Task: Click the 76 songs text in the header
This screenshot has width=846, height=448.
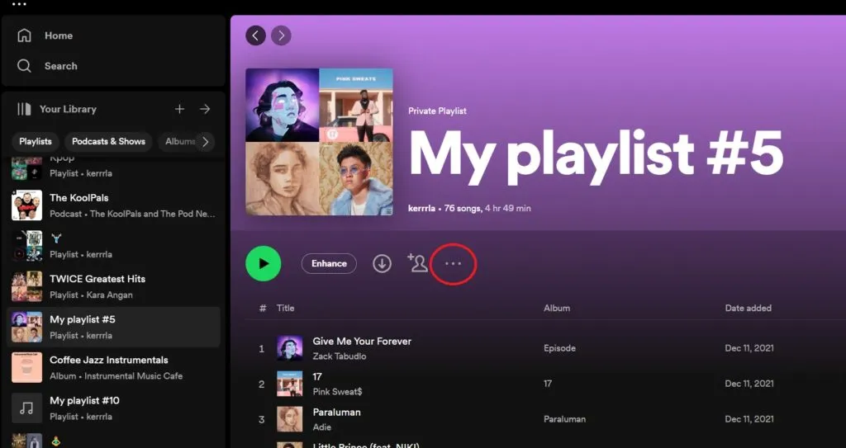Action: [463, 208]
